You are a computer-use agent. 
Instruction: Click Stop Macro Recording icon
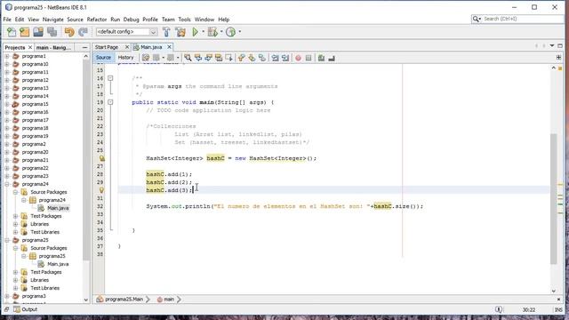309,58
